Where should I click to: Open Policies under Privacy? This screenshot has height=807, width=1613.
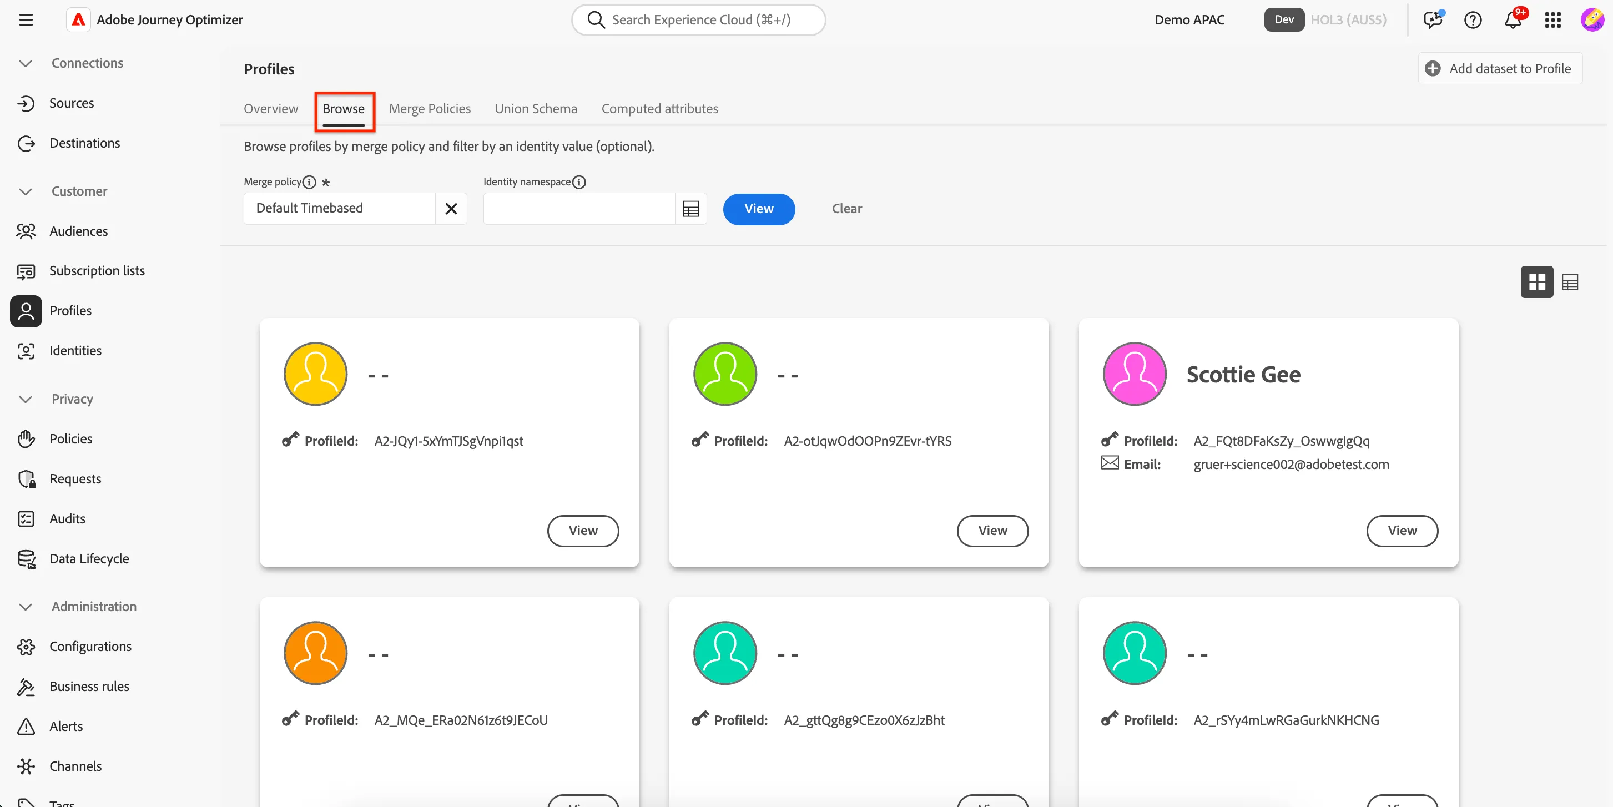coord(70,439)
